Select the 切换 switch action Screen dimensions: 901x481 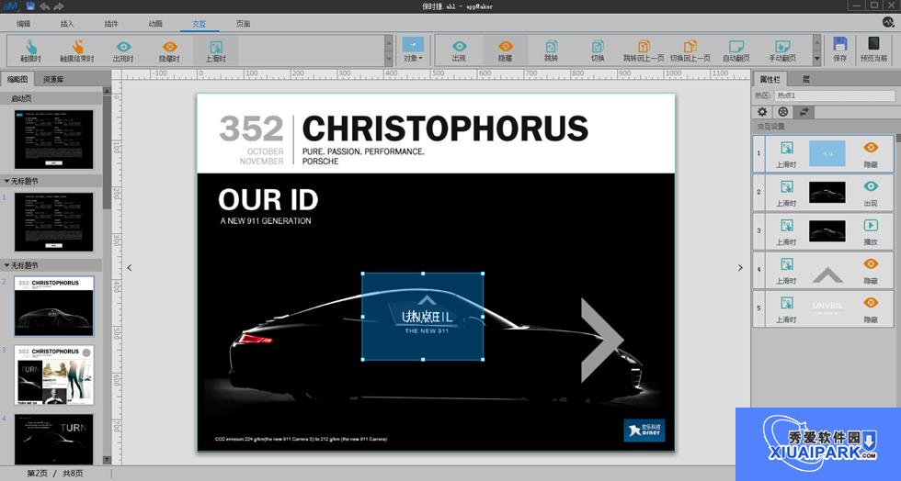pos(598,50)
